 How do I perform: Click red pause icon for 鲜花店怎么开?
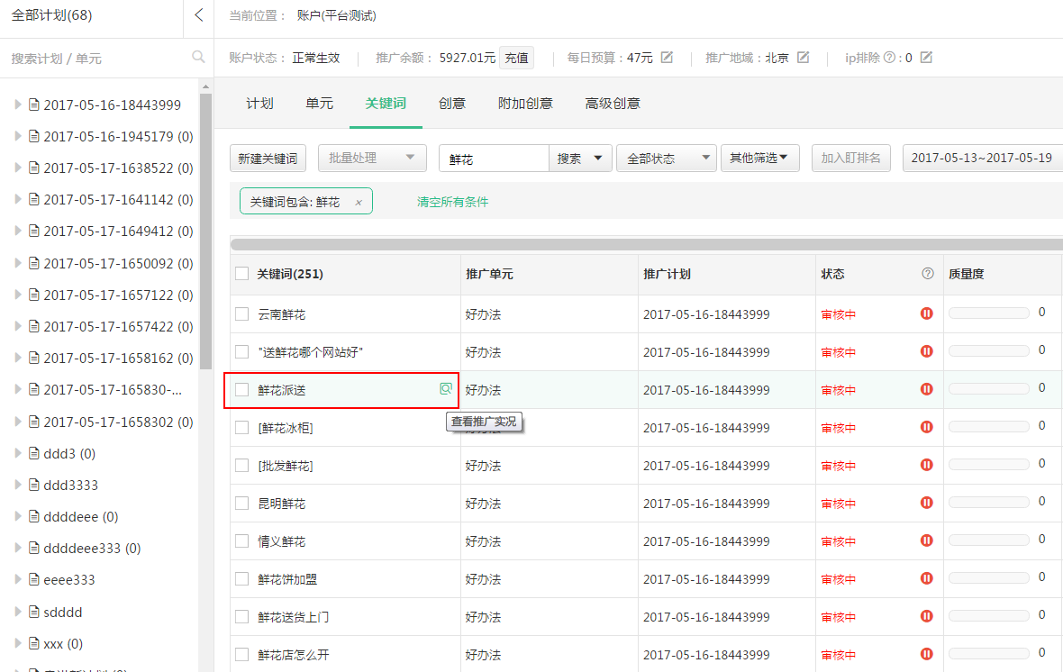(926, 654)
